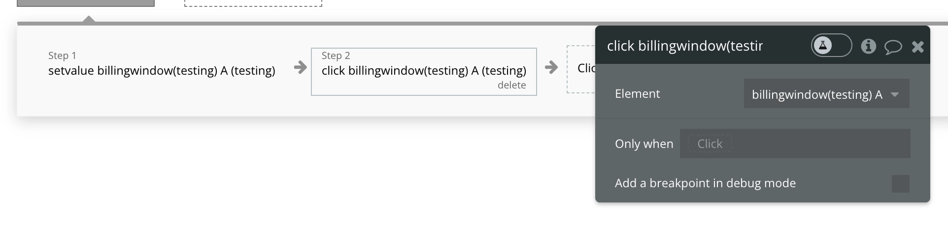Click the 'Click' placeholder in Only when
Image resolution: width=948 pixels, height=229 pixels.
pyautogui.click(x=710, y=143)
